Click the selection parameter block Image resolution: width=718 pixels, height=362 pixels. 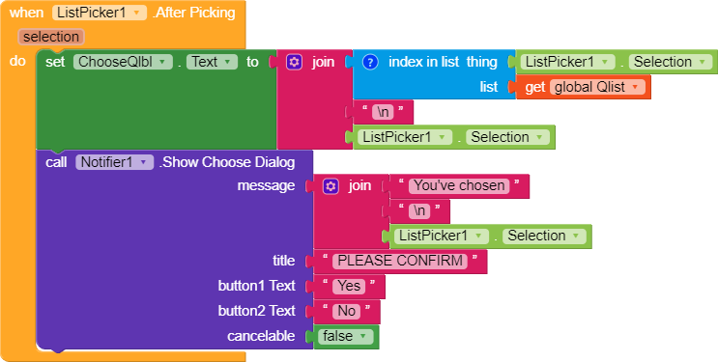(51, 37)
